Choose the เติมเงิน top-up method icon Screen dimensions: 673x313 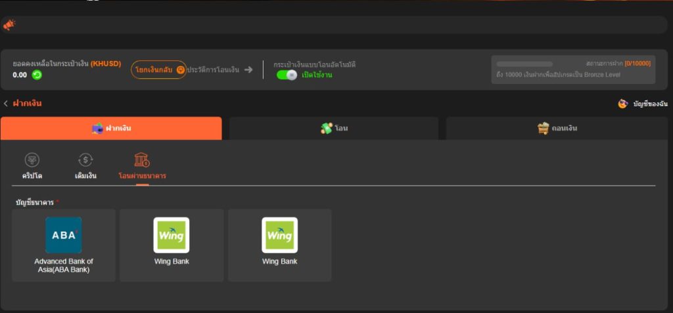click(x=85, y=160)
